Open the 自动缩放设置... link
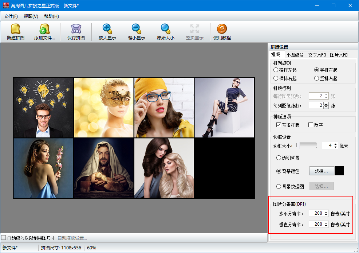This screenshot has width=359, height=253. pos(72,238)
